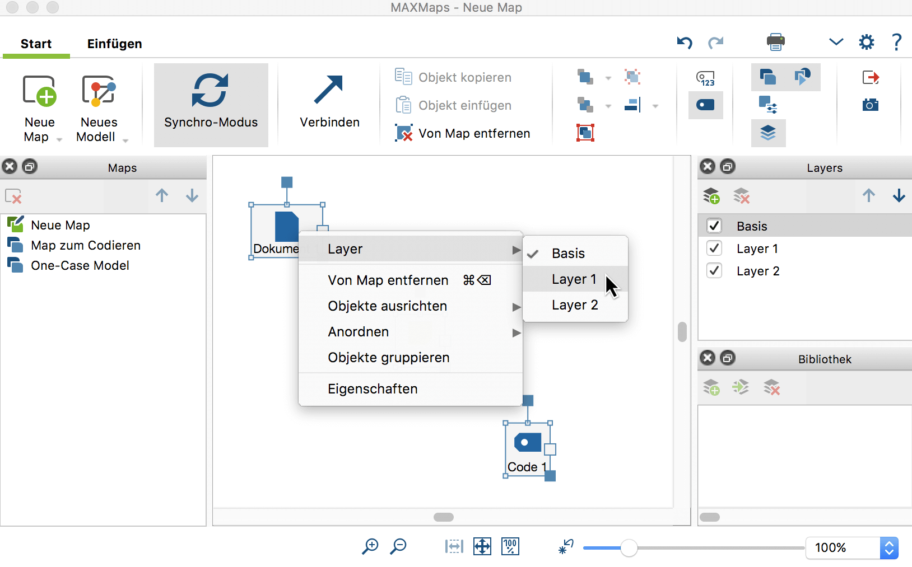Switch to the Einfügen tab
Image resolution: width=912 pixels, height=567 pixels.
[114, 44]
